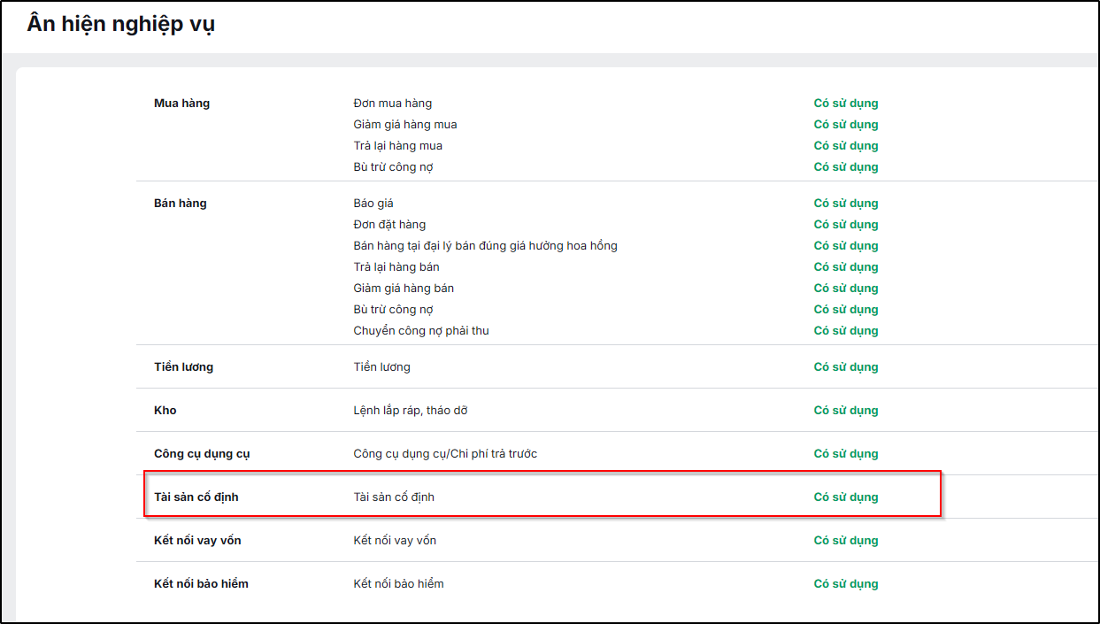Click 'Bán hàng tại đại lý bán đúng giá hưởng hoa hồng'
Screen dimensions: 1100x624
pos(486,246)
